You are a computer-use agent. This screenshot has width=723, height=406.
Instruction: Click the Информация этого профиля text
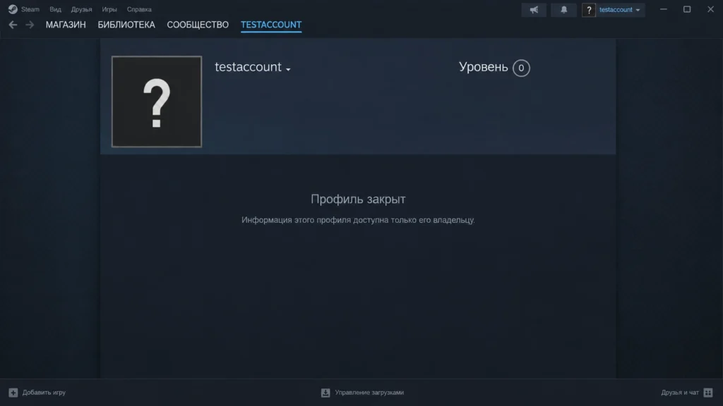(358, 220)
